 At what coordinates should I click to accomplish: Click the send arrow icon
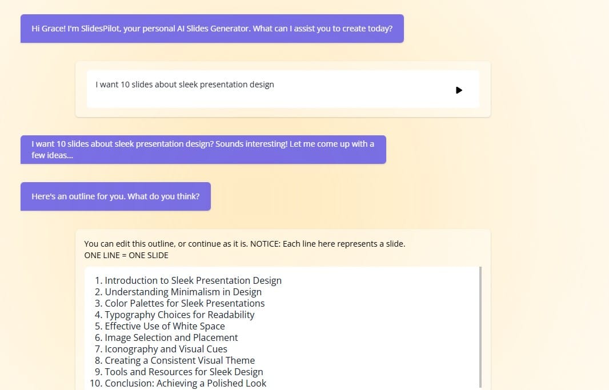(x=459, y=90)
